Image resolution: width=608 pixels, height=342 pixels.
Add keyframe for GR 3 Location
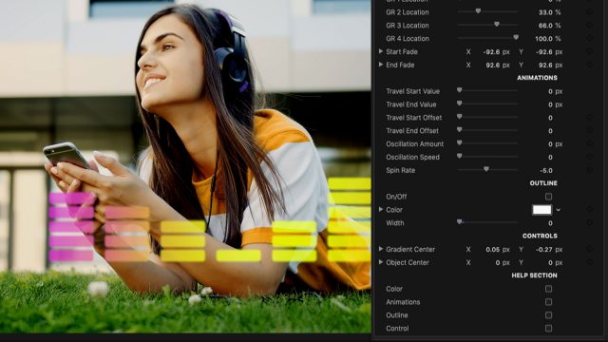click(589, 26)
